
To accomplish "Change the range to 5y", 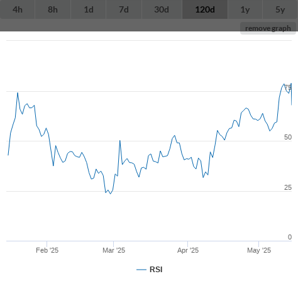I will [280, 9].
